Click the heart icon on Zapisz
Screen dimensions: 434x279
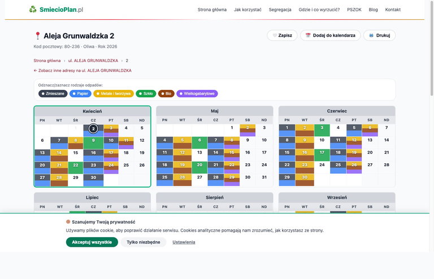(275, 36)
